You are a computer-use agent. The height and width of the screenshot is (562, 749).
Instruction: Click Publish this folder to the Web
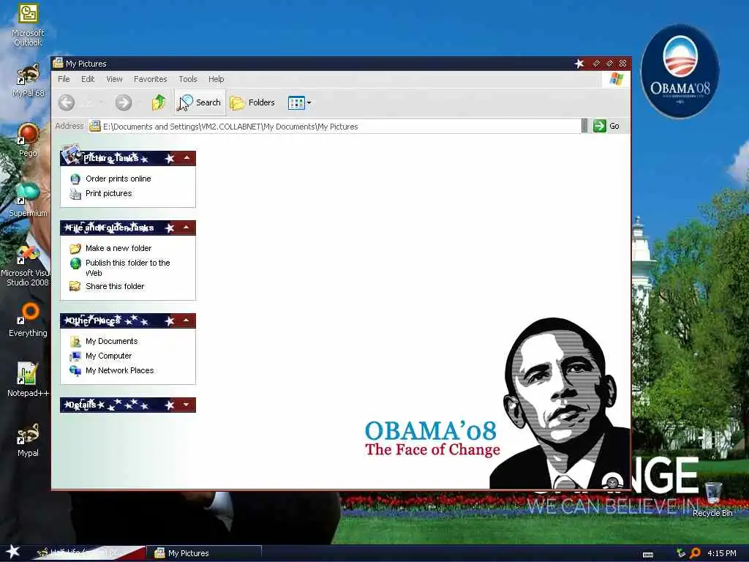tap(127, 268)
